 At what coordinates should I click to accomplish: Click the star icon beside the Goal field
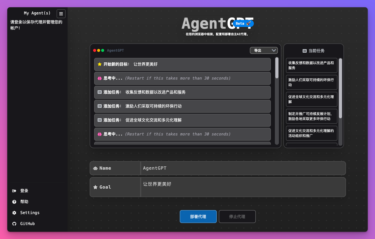click(95, 187)
